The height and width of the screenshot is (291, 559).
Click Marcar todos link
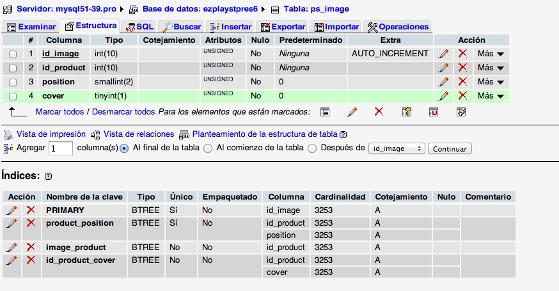59,112
